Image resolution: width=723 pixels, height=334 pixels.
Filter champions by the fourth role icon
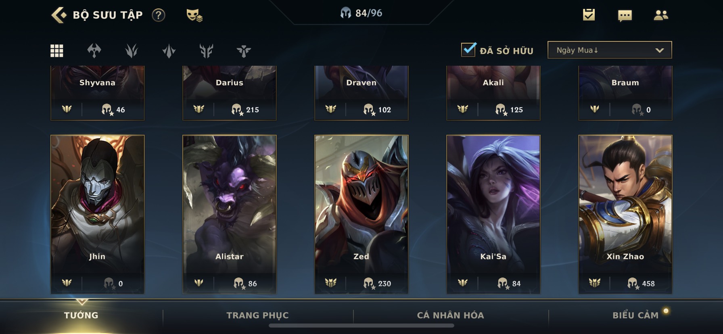169,51
